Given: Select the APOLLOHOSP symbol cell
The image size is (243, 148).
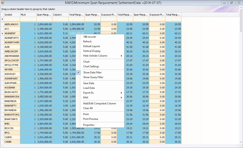Looking at the screenshot, I should pos(12,60).
